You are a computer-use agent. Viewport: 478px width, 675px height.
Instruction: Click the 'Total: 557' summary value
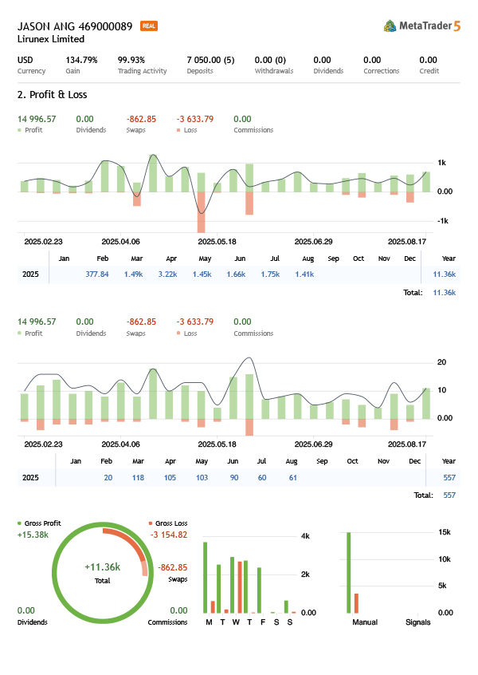(449, 495)
